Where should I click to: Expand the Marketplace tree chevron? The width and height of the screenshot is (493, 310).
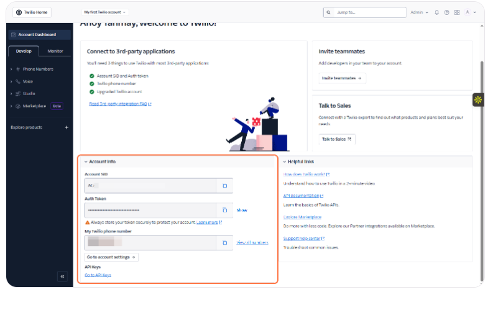point(11,106)
